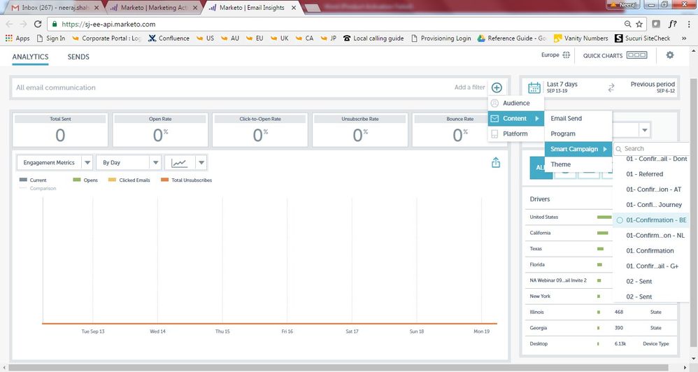Screen dimensions: 698x372
Task: Select Email Send from Content submenu
Action: point(566,118)
